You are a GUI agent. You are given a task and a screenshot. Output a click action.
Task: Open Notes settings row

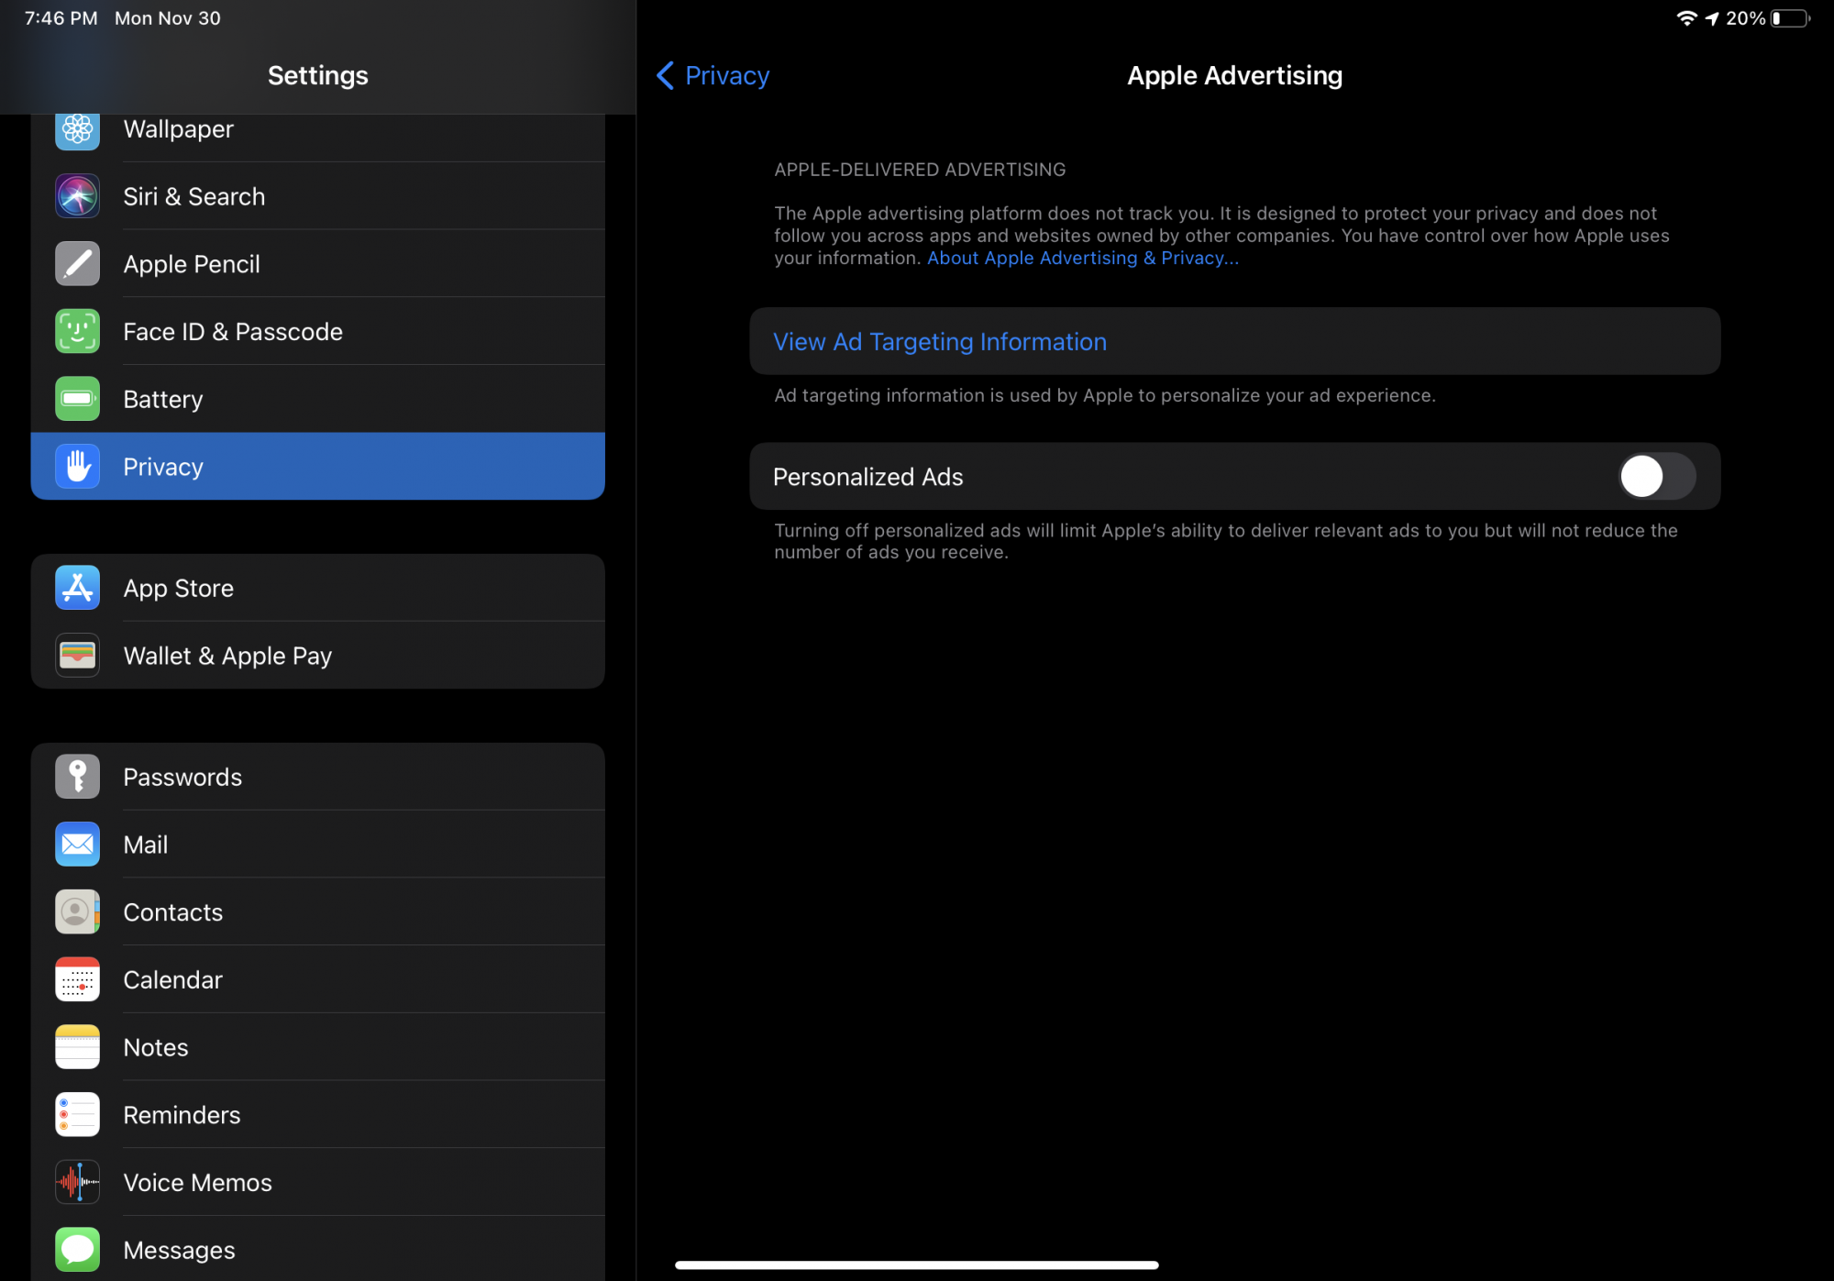[317, 1047]
